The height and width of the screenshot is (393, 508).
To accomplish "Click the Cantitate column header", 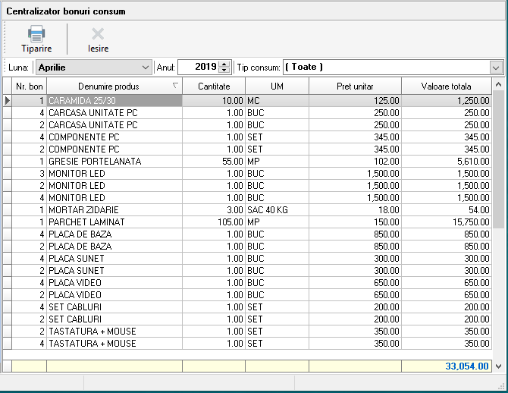I will (213, 86).
